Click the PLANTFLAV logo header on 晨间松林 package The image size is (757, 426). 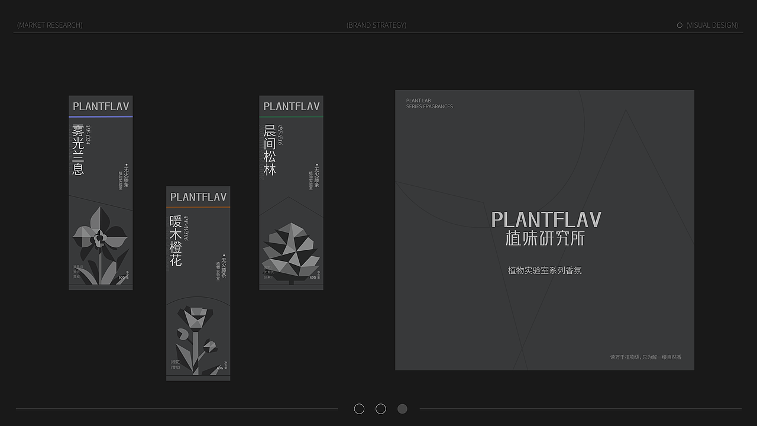click(x=291, y=106)
